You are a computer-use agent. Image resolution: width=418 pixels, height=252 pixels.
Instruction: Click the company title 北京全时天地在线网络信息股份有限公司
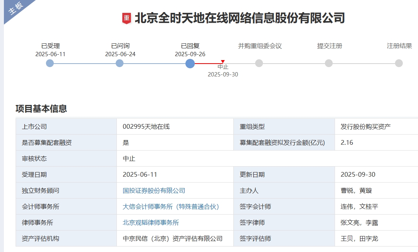(240, 18)
